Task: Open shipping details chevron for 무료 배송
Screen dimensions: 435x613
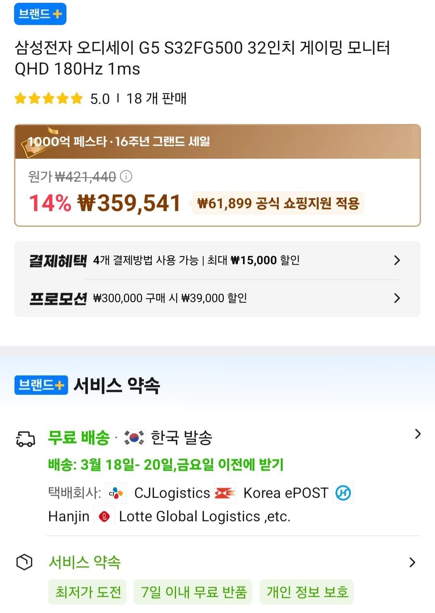Action: tap(417, 434)
